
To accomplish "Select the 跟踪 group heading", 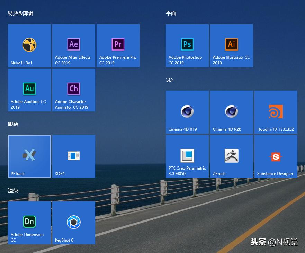I will click(x=13, y=124).
